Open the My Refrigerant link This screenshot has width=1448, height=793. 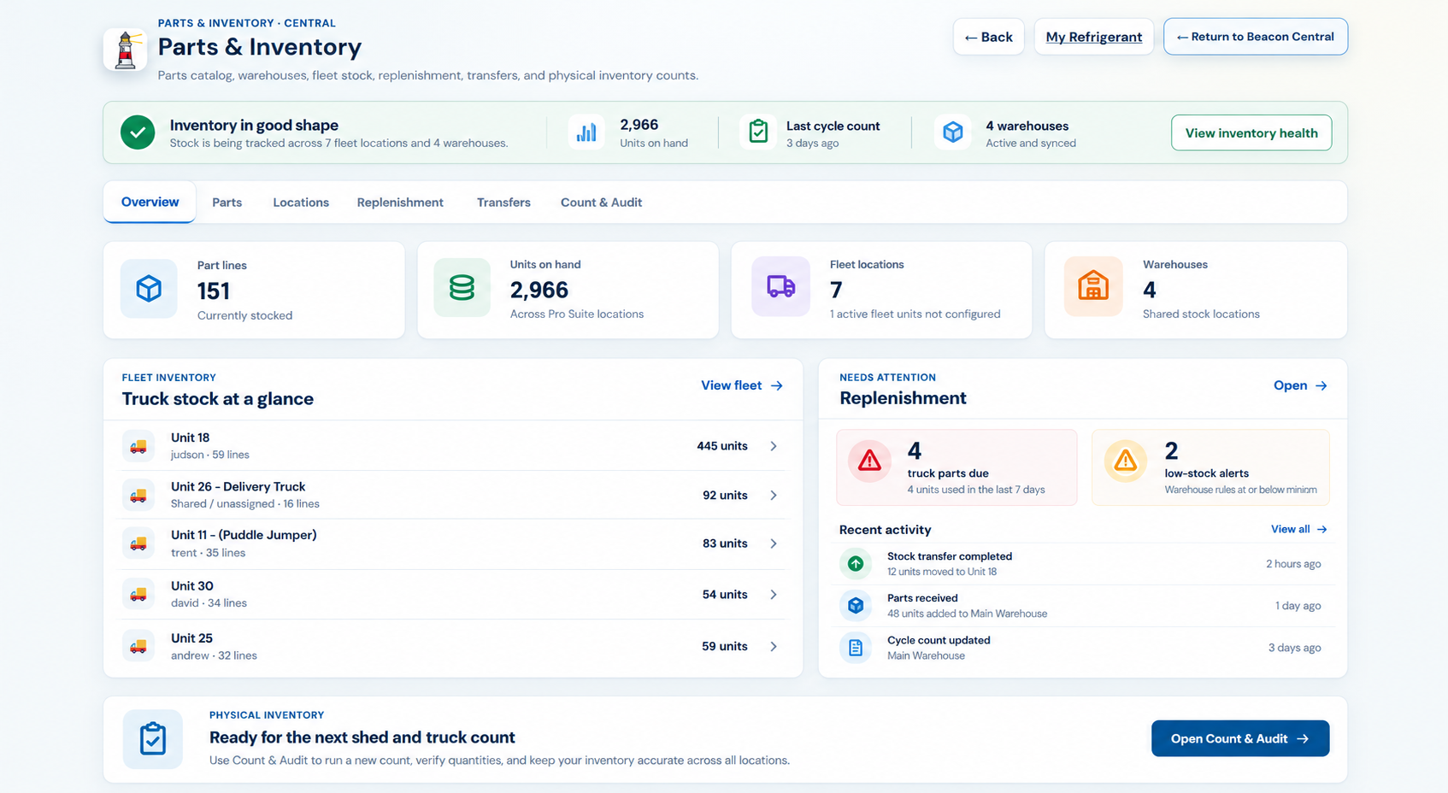[1094, 37]
